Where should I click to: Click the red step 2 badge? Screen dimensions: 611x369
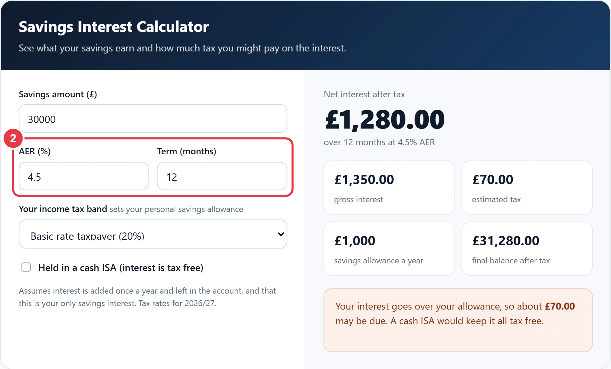(x=13, y=138)
